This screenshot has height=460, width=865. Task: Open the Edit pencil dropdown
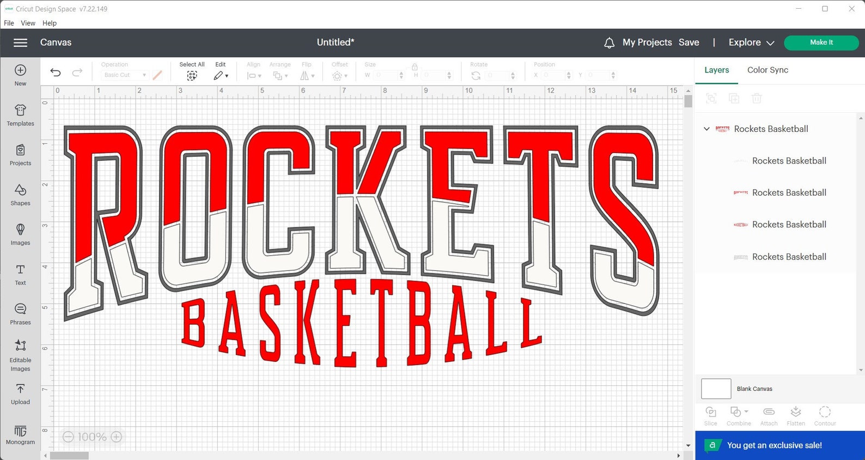tap(221, 76)
